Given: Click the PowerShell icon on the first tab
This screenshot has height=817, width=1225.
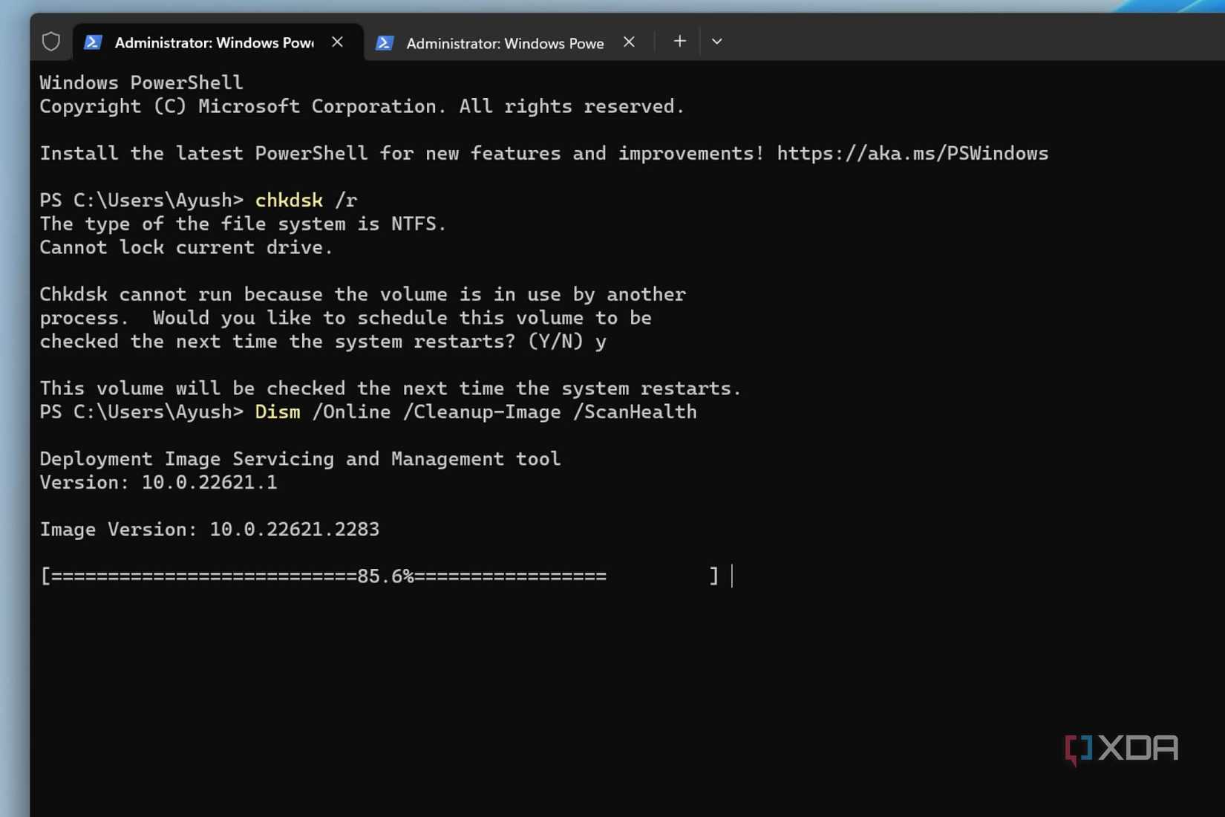Looking at the screenshot, I should 92,42.
